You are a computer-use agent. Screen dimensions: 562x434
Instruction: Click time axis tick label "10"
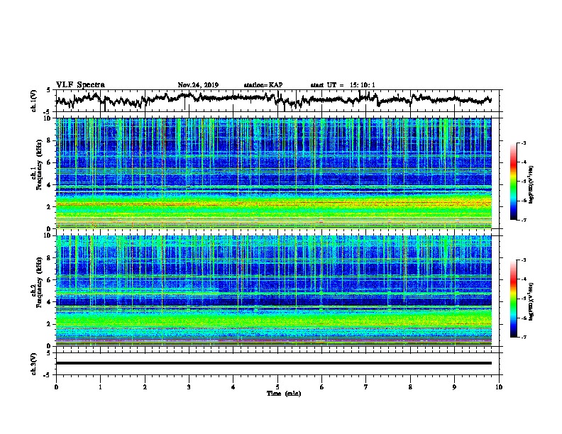[x=499, y=387]
